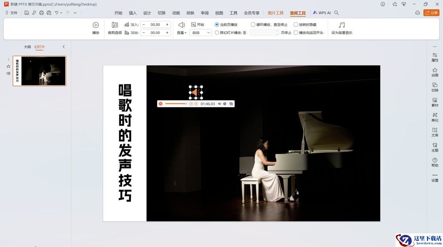The width and height of the screenshot is (443, 247).
Task: Switch to the Home (开始) tab
Action: click(118, 13)
